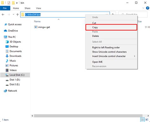Switch to Details view layout icon
This screenshot has width=150, height=122.
(142, 120)
